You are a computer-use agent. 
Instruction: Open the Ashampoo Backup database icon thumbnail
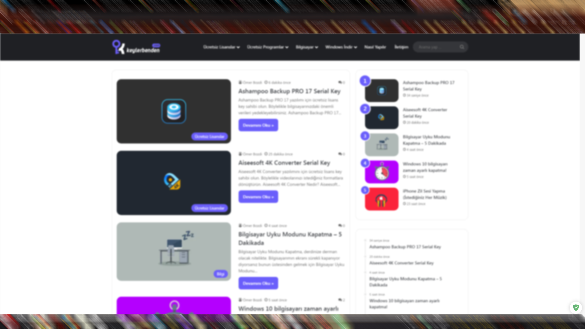click(x=174, y=111)
